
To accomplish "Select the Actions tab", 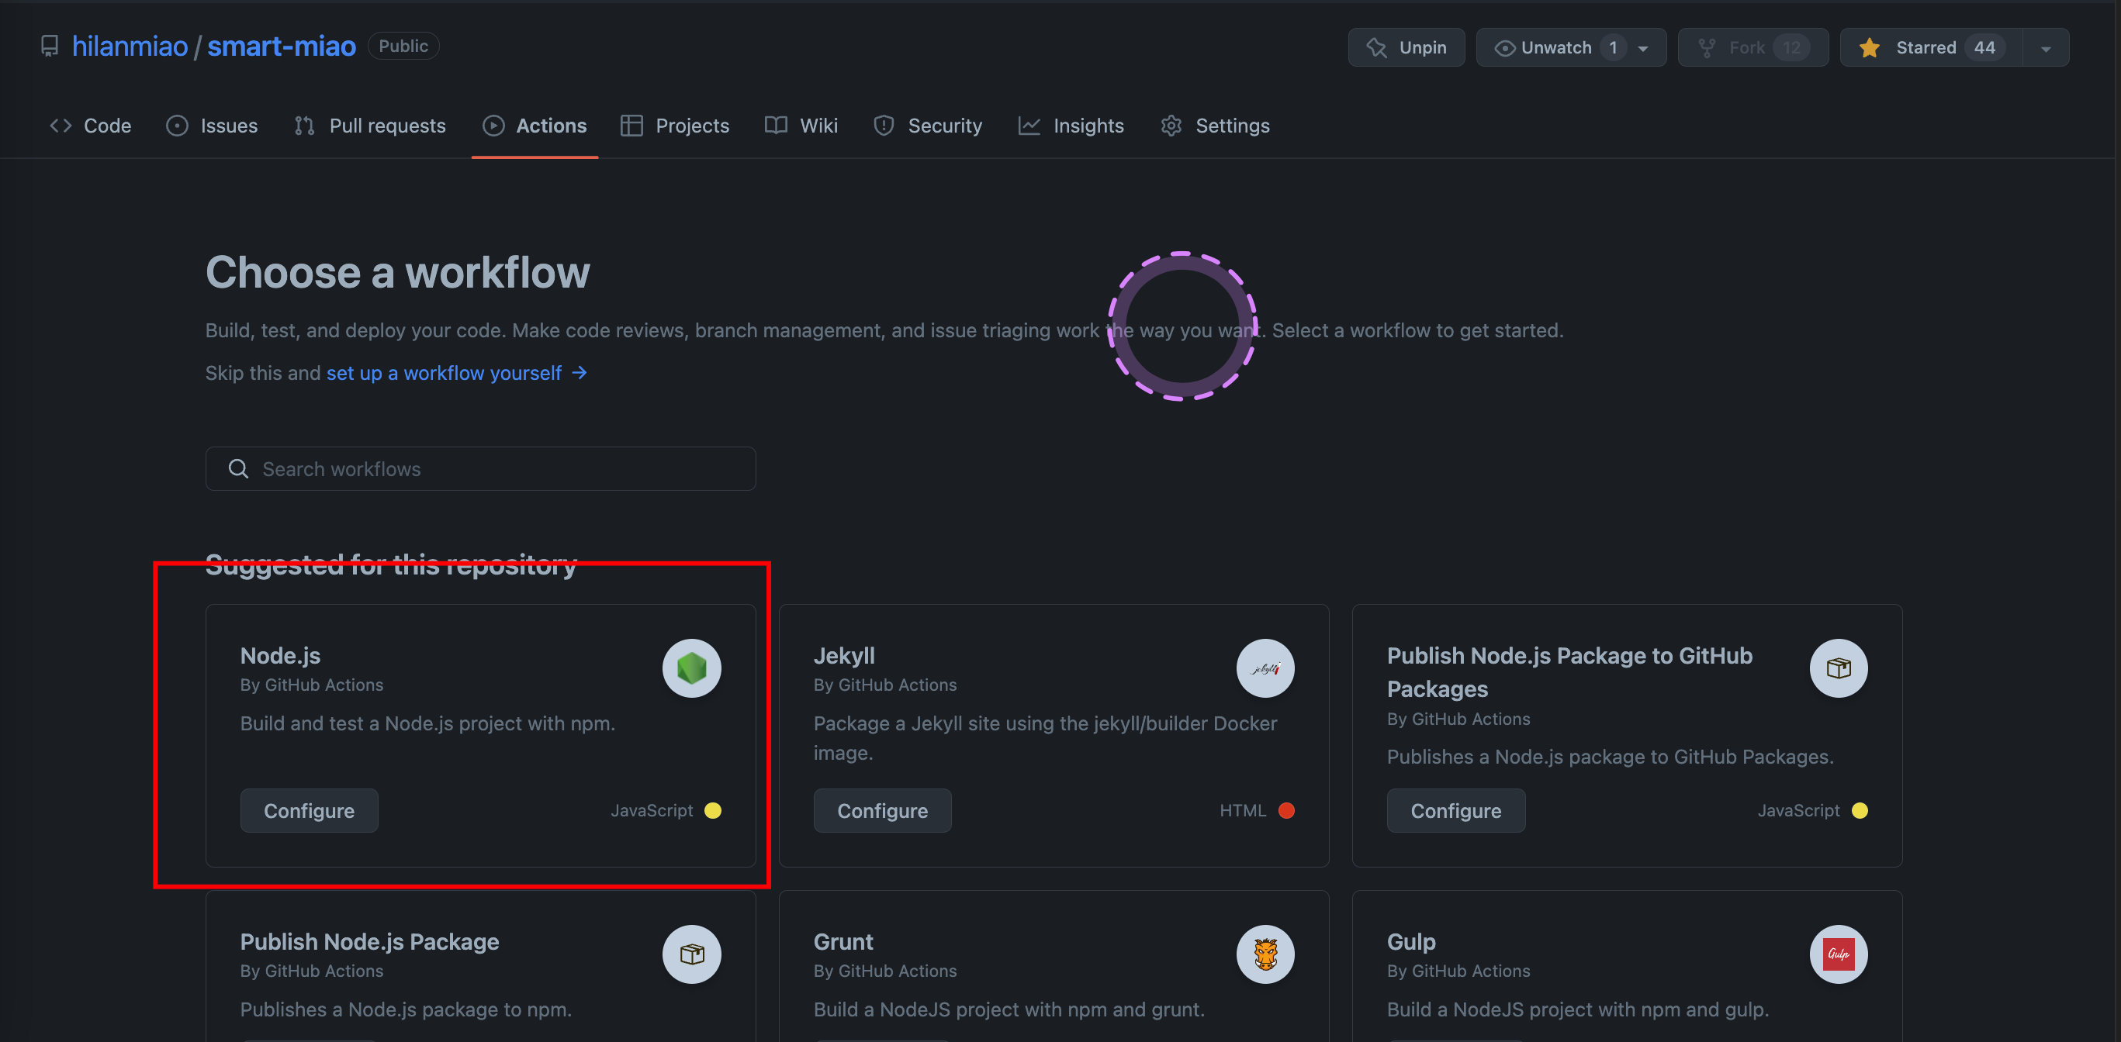I will pyautogui.click(x=535, y=125).
